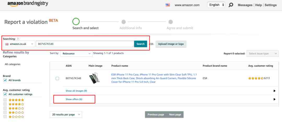Click the Amazon Brand Registry logo
Viewport: 282px width, 122px height.
28,4
